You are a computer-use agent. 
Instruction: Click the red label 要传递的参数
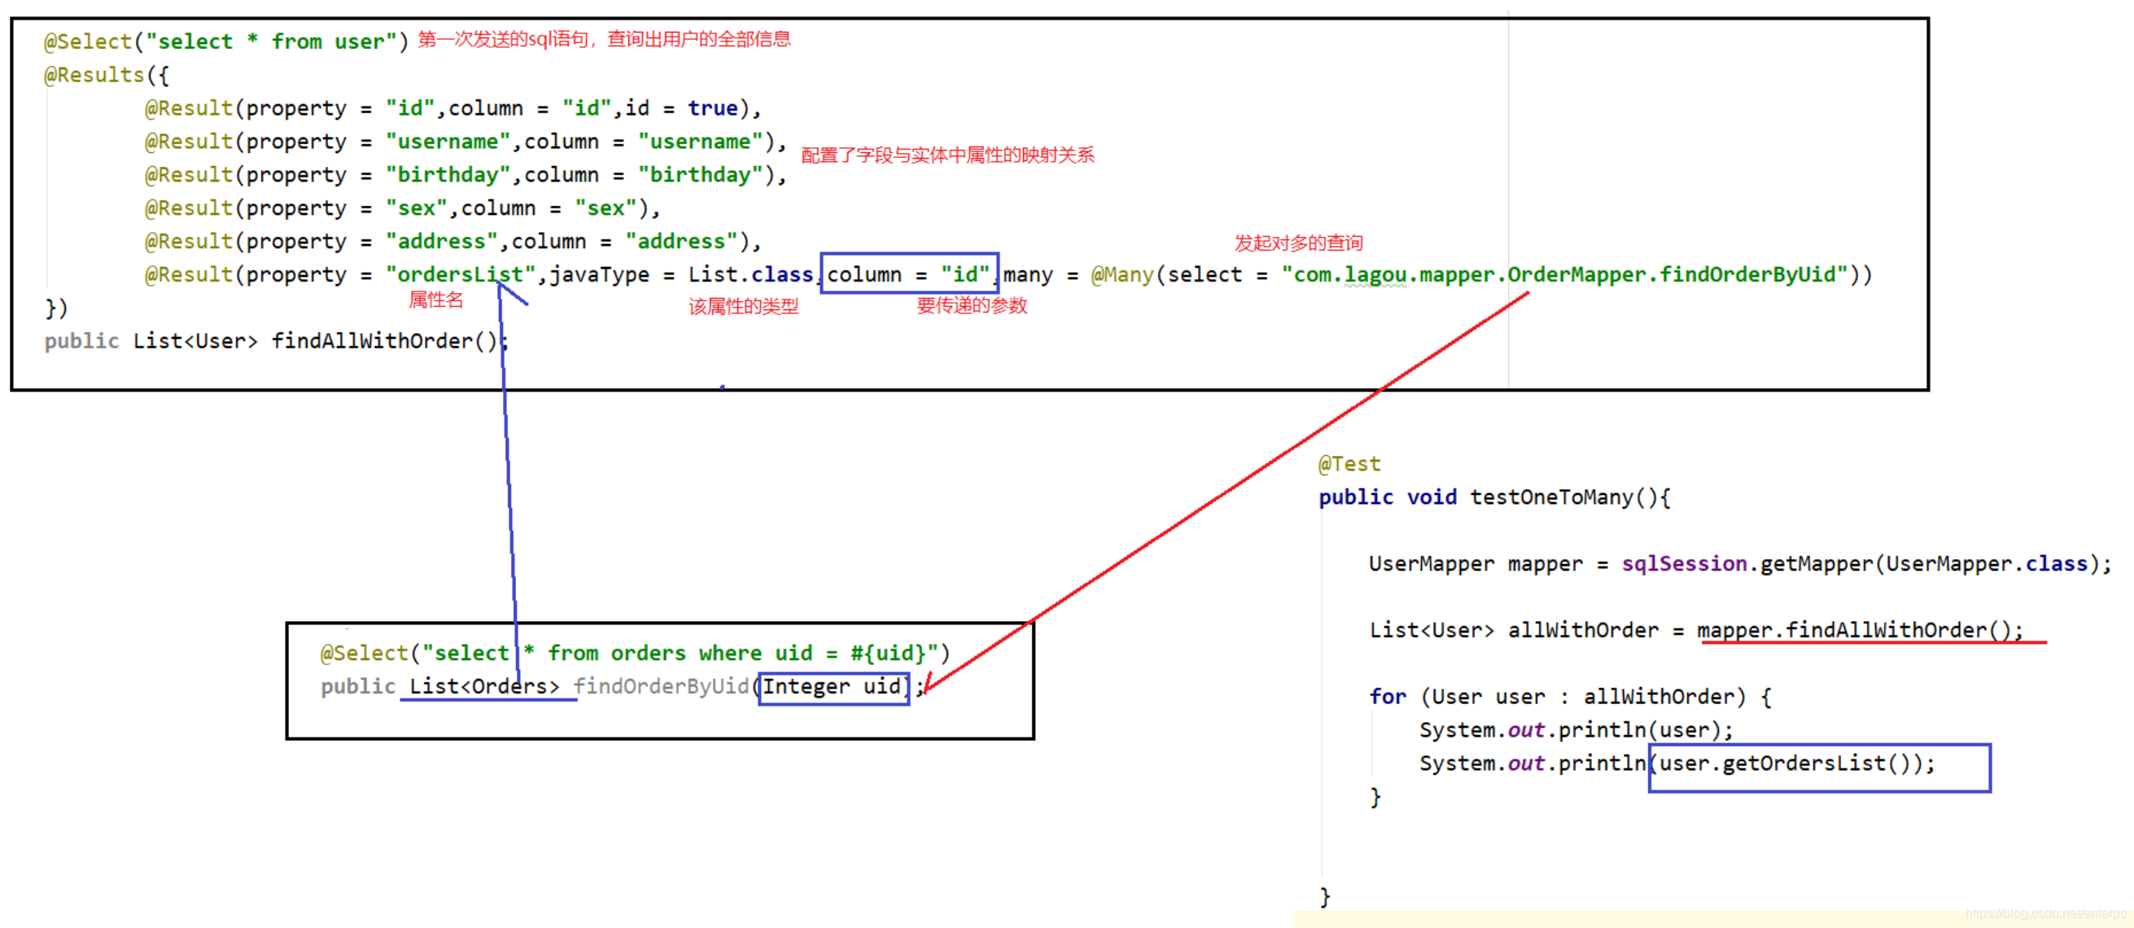coord(970,306)
